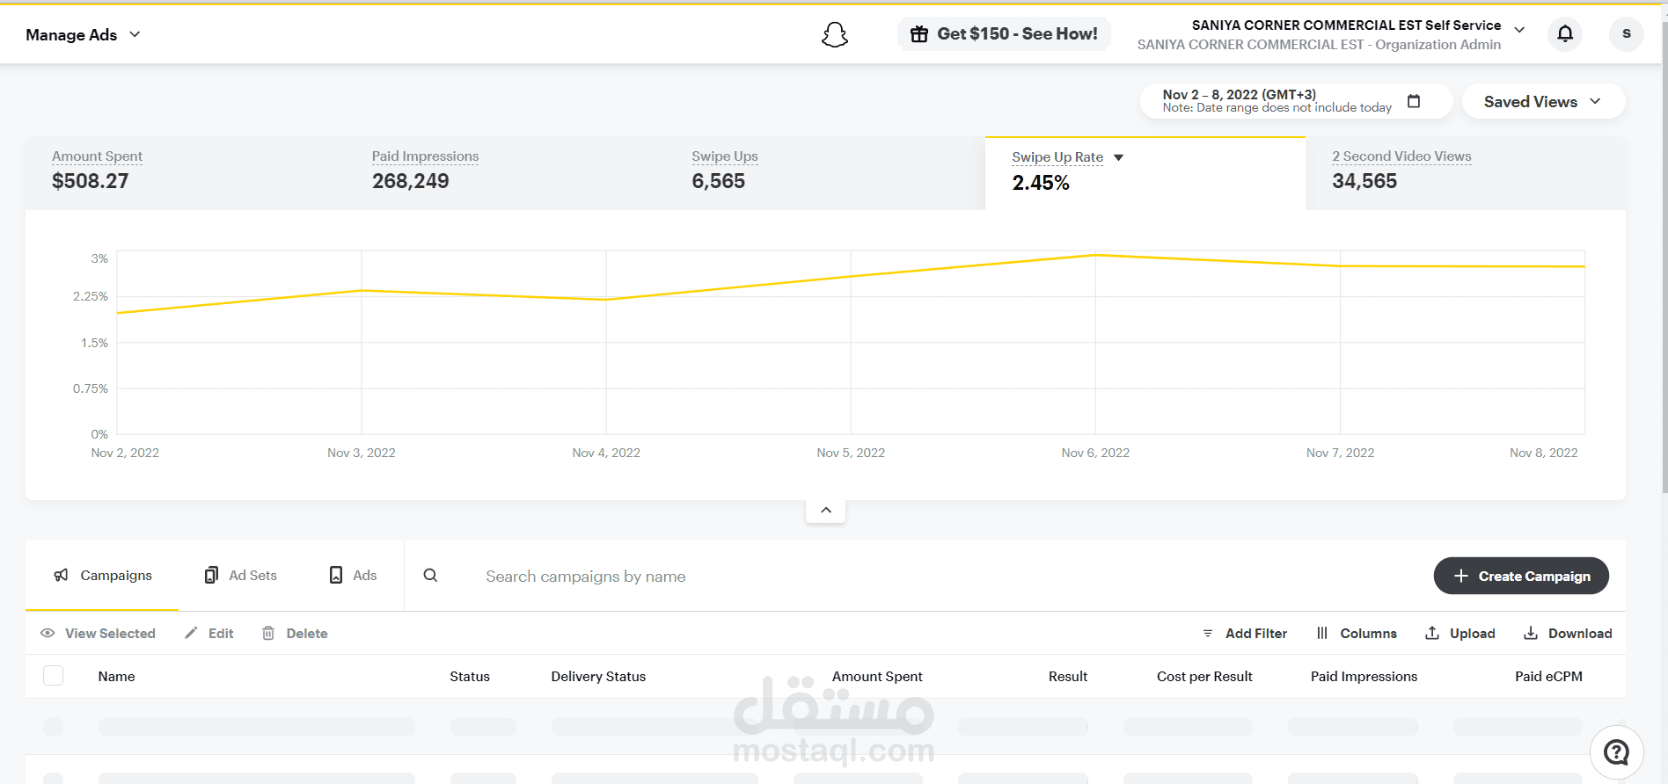1668x784 pixels.
Task: Click the Create Campaign button
Action: [x=1521, y=576]
